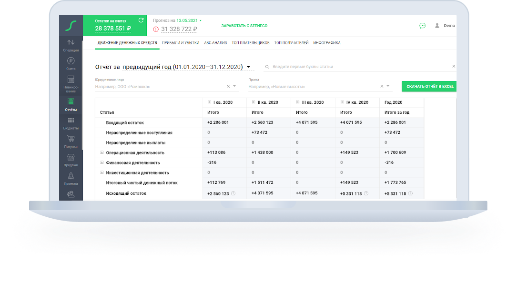
Task: Open the Операции section in the sidebar
Action: pyautogui.click(x=71, y=45)
